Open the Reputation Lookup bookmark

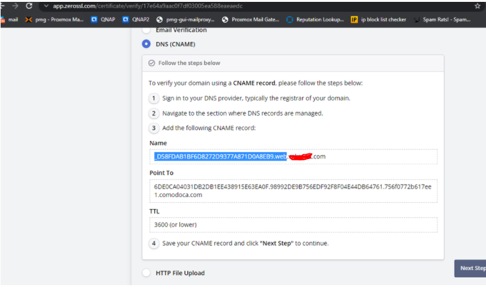[315, 19]
